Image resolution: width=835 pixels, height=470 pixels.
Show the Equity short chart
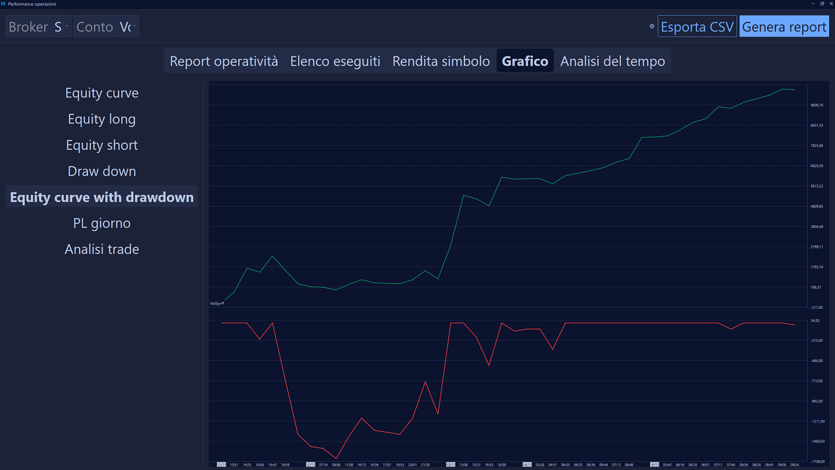[x=101, y=145]
